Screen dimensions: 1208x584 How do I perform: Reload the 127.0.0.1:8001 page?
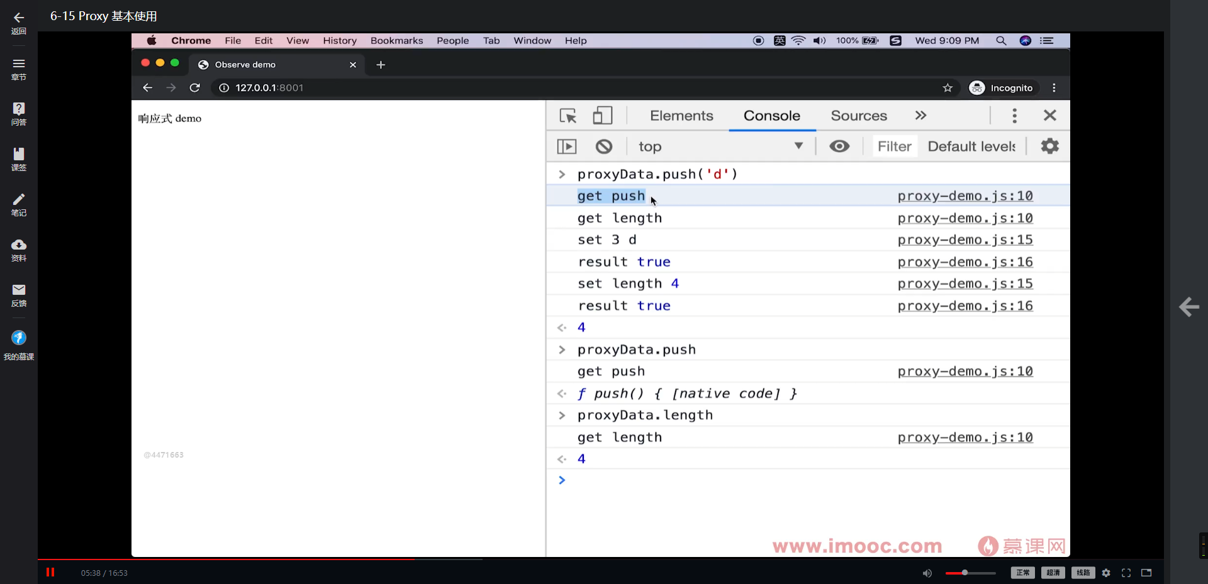pos(195,87)
